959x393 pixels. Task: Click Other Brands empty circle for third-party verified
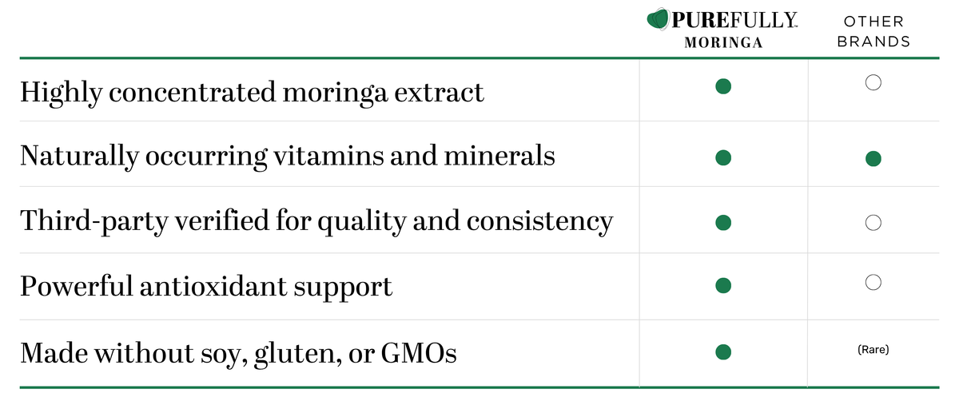click(x=873, y=223)
